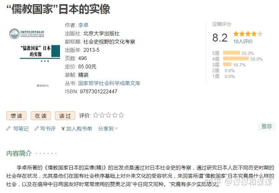The height and width of the screenshot is (193, 279).
Task: Click 33.3% percentage for 5星
Action: click(247, 53)
